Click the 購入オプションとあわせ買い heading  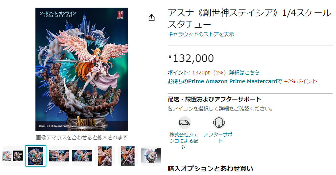(x=210, y=168)
